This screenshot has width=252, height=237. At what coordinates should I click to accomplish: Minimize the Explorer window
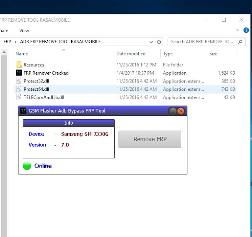point(206,20)
